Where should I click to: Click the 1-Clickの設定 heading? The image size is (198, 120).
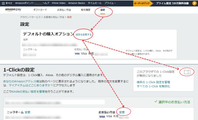pyautogui.click(x=19, y=70)
